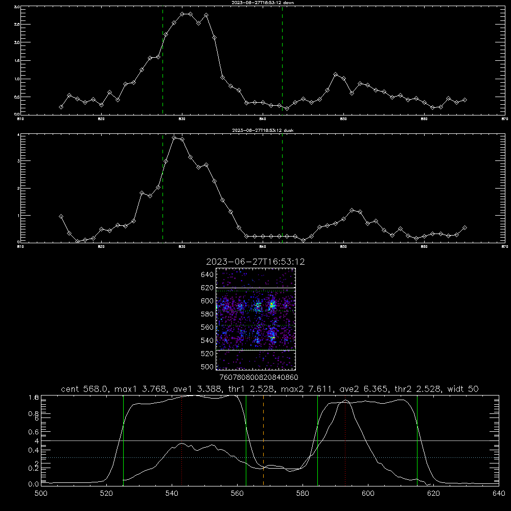511x511 pixels.
Task: Click the heatmap x-axis label string 760780800820840860
Action: pyautogui.click(x=259, y=378)
